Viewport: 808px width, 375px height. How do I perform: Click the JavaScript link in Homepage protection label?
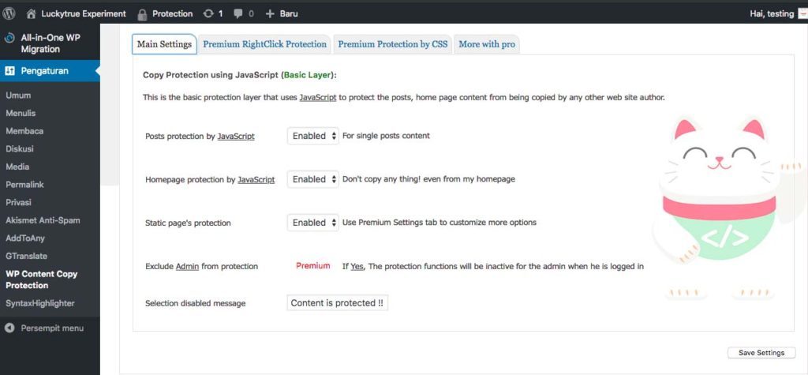coord(256,179)
